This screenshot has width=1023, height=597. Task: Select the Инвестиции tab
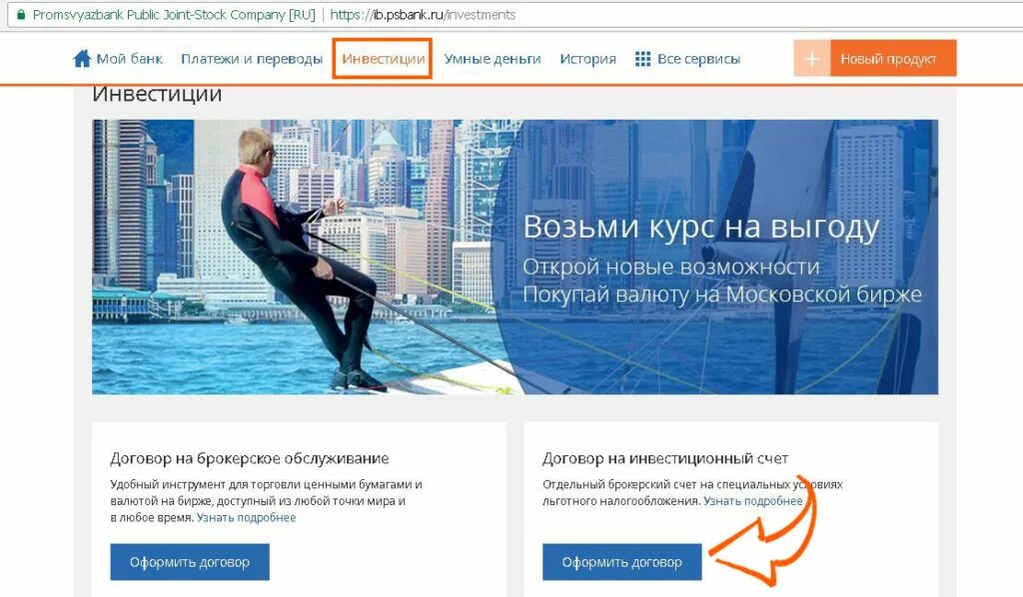383,59
